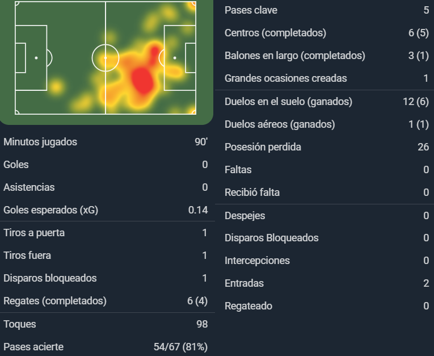Click Grandes ocasiones creadas label

coord(285,78)
